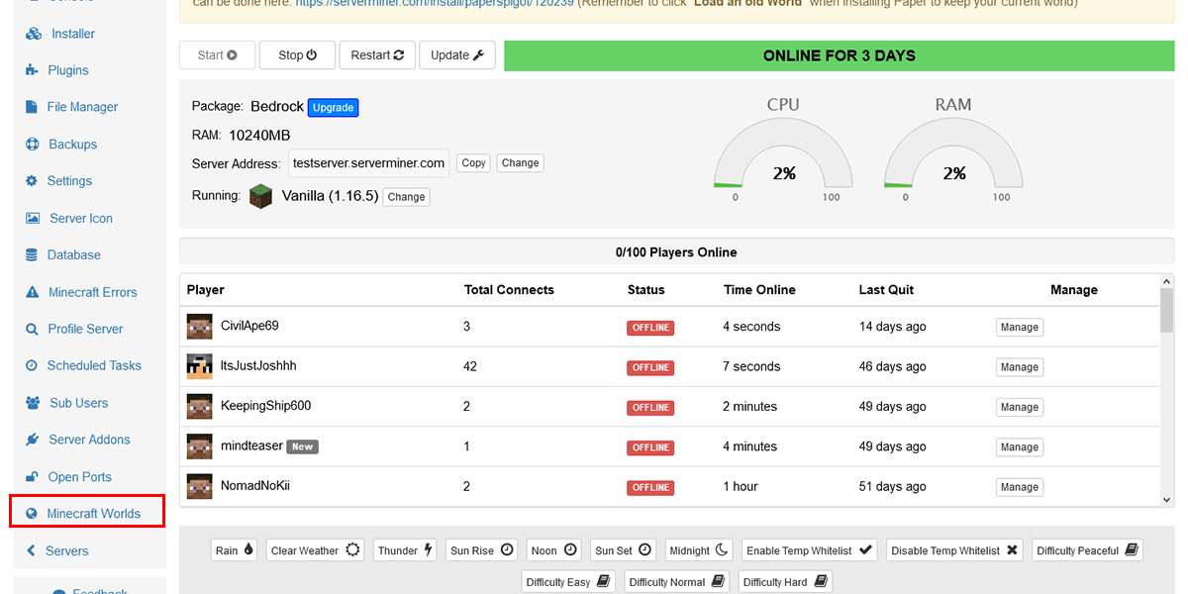Click the KeepingShip600 player name
Image resolution: width=1188 pixels, height=594 pixels.
click(266, 406)
